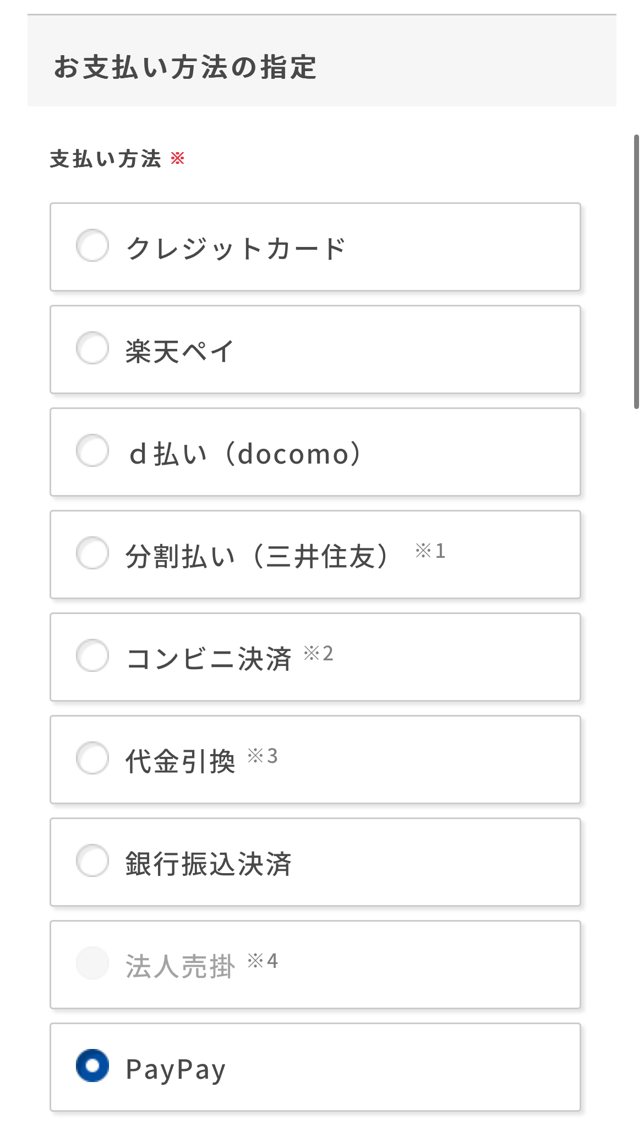Click the page scrollbar thumb
Viewport: 644px width, 1130px height.
click(x=636, y=271)
